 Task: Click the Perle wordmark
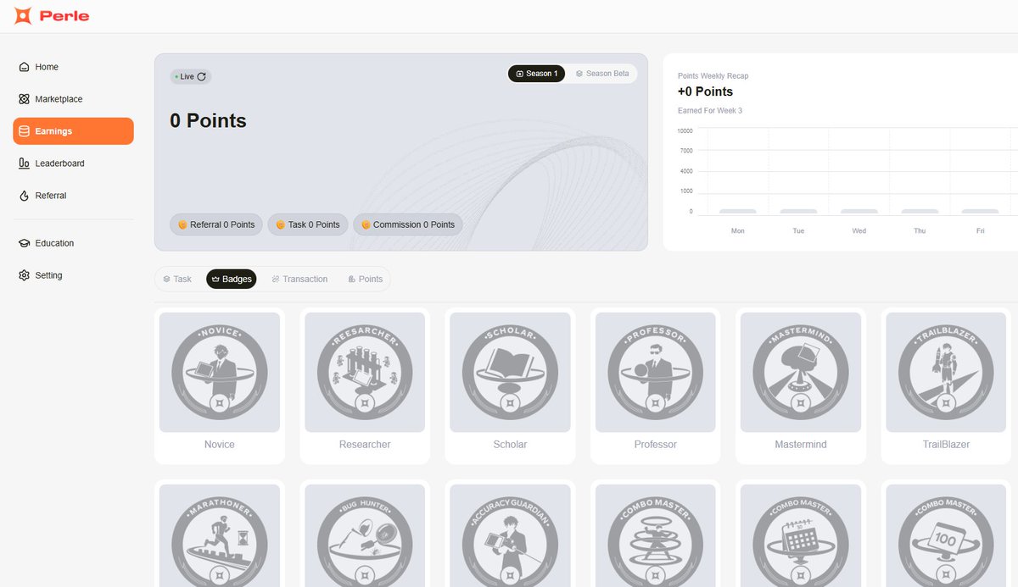[x=64, y=16]
